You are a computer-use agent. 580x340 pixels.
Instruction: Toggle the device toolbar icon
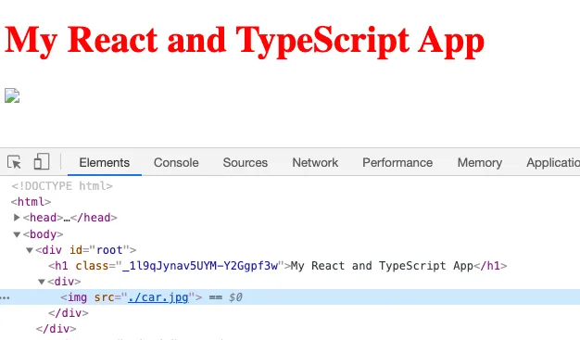click(42, 162)
